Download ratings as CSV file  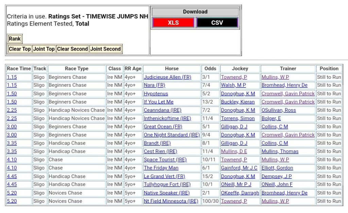(x=217, y=23)
